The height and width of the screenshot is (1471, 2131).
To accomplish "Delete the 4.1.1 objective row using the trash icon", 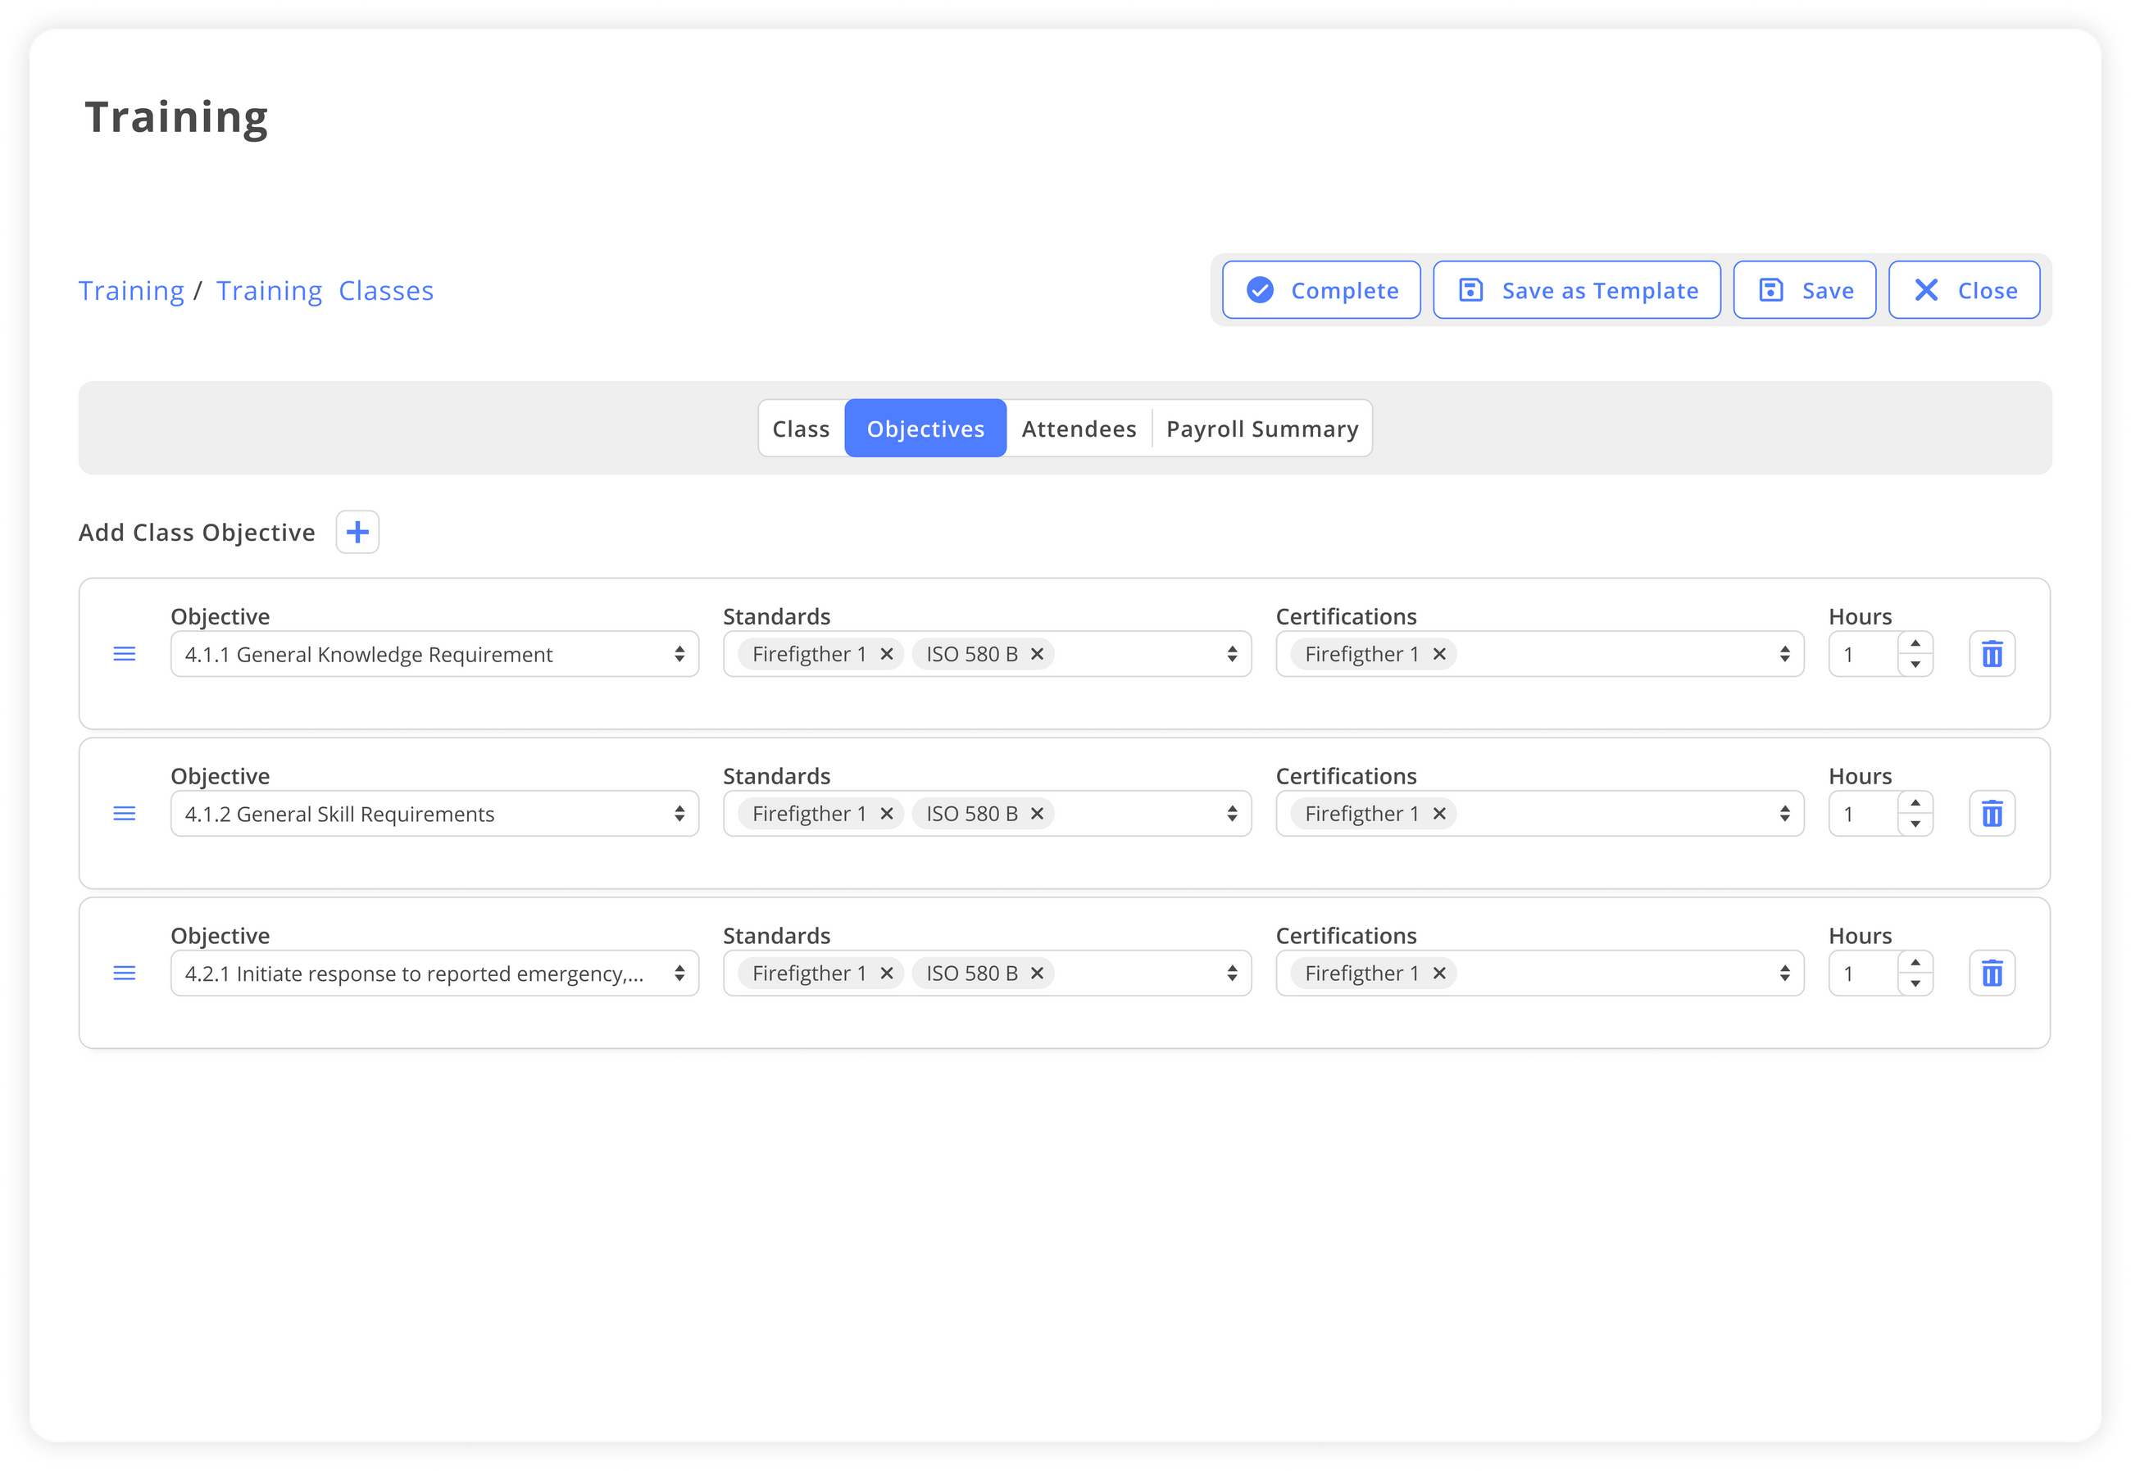I will click(1992, 653).
